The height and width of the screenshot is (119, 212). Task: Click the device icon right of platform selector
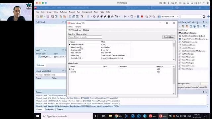(204, 17)
